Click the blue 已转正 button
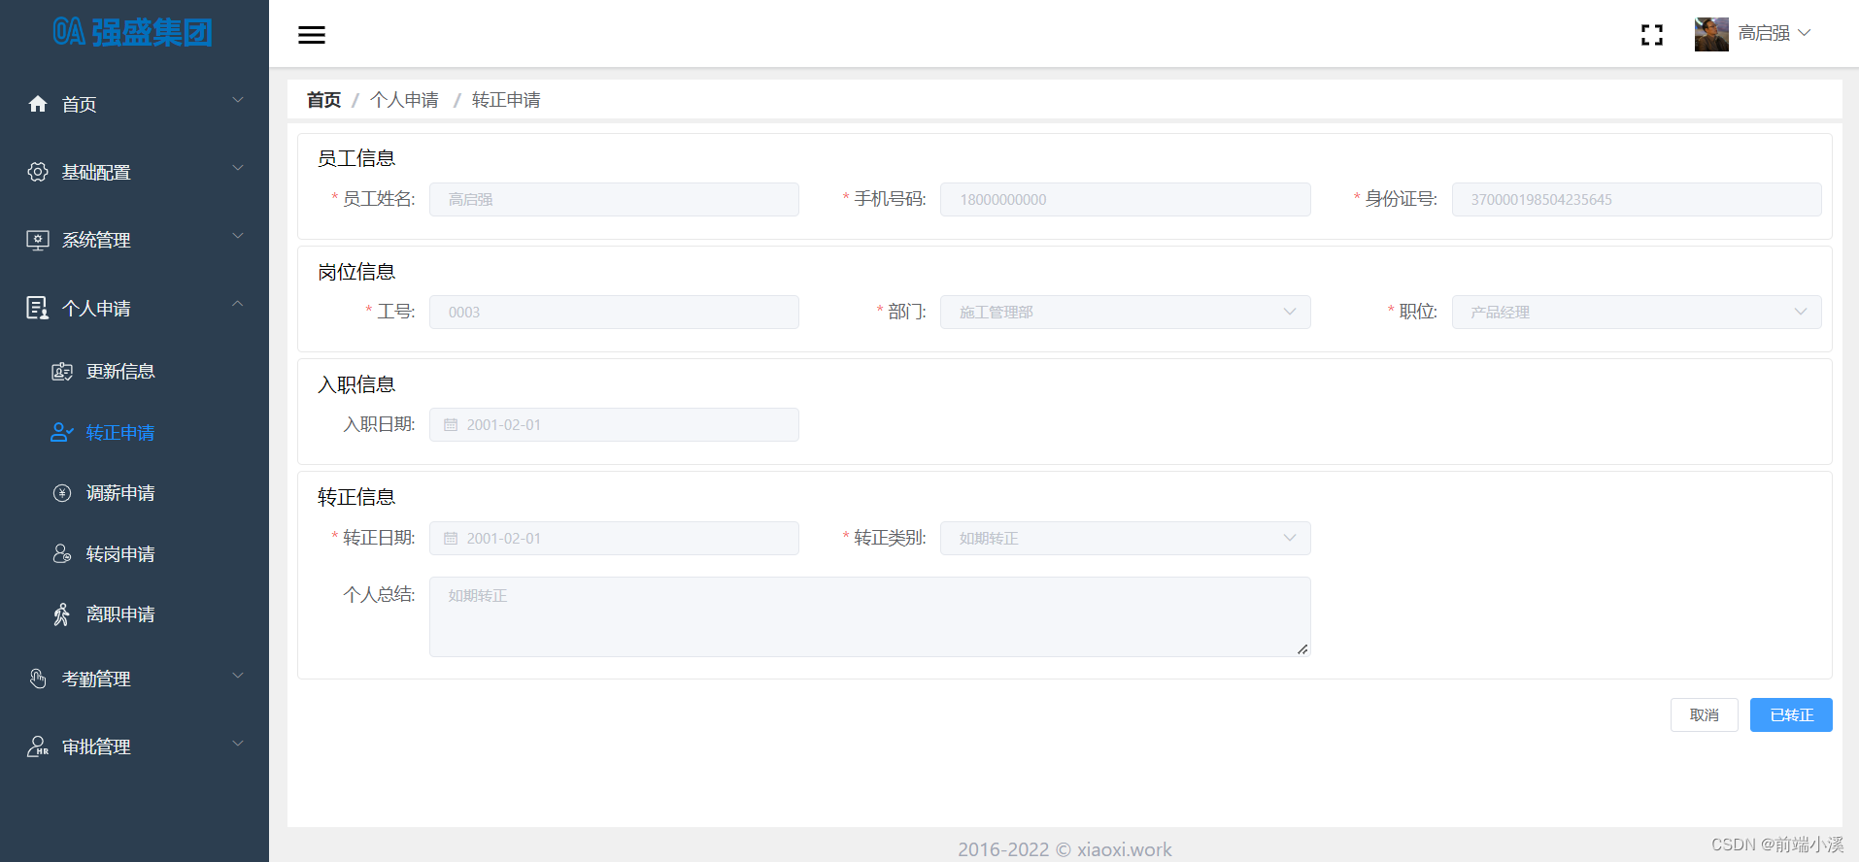The width and height of the screenshot is (1859, 862). (x=1791, y=715)
